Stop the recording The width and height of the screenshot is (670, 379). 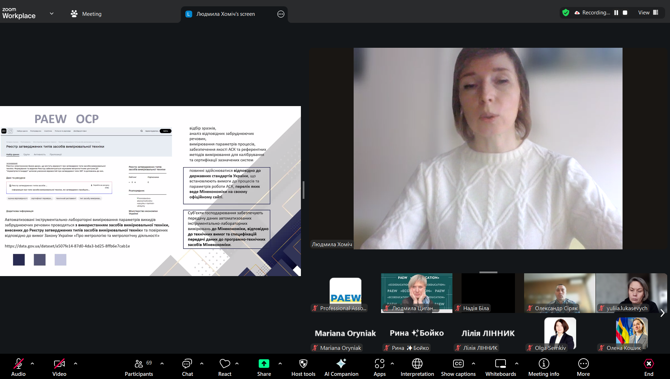click(x=625, y=13)
